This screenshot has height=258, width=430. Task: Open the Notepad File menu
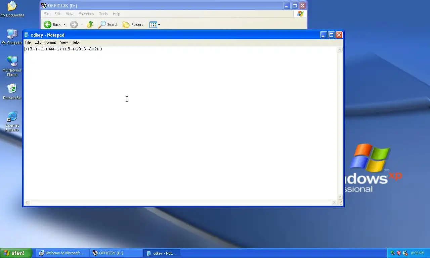28,42
